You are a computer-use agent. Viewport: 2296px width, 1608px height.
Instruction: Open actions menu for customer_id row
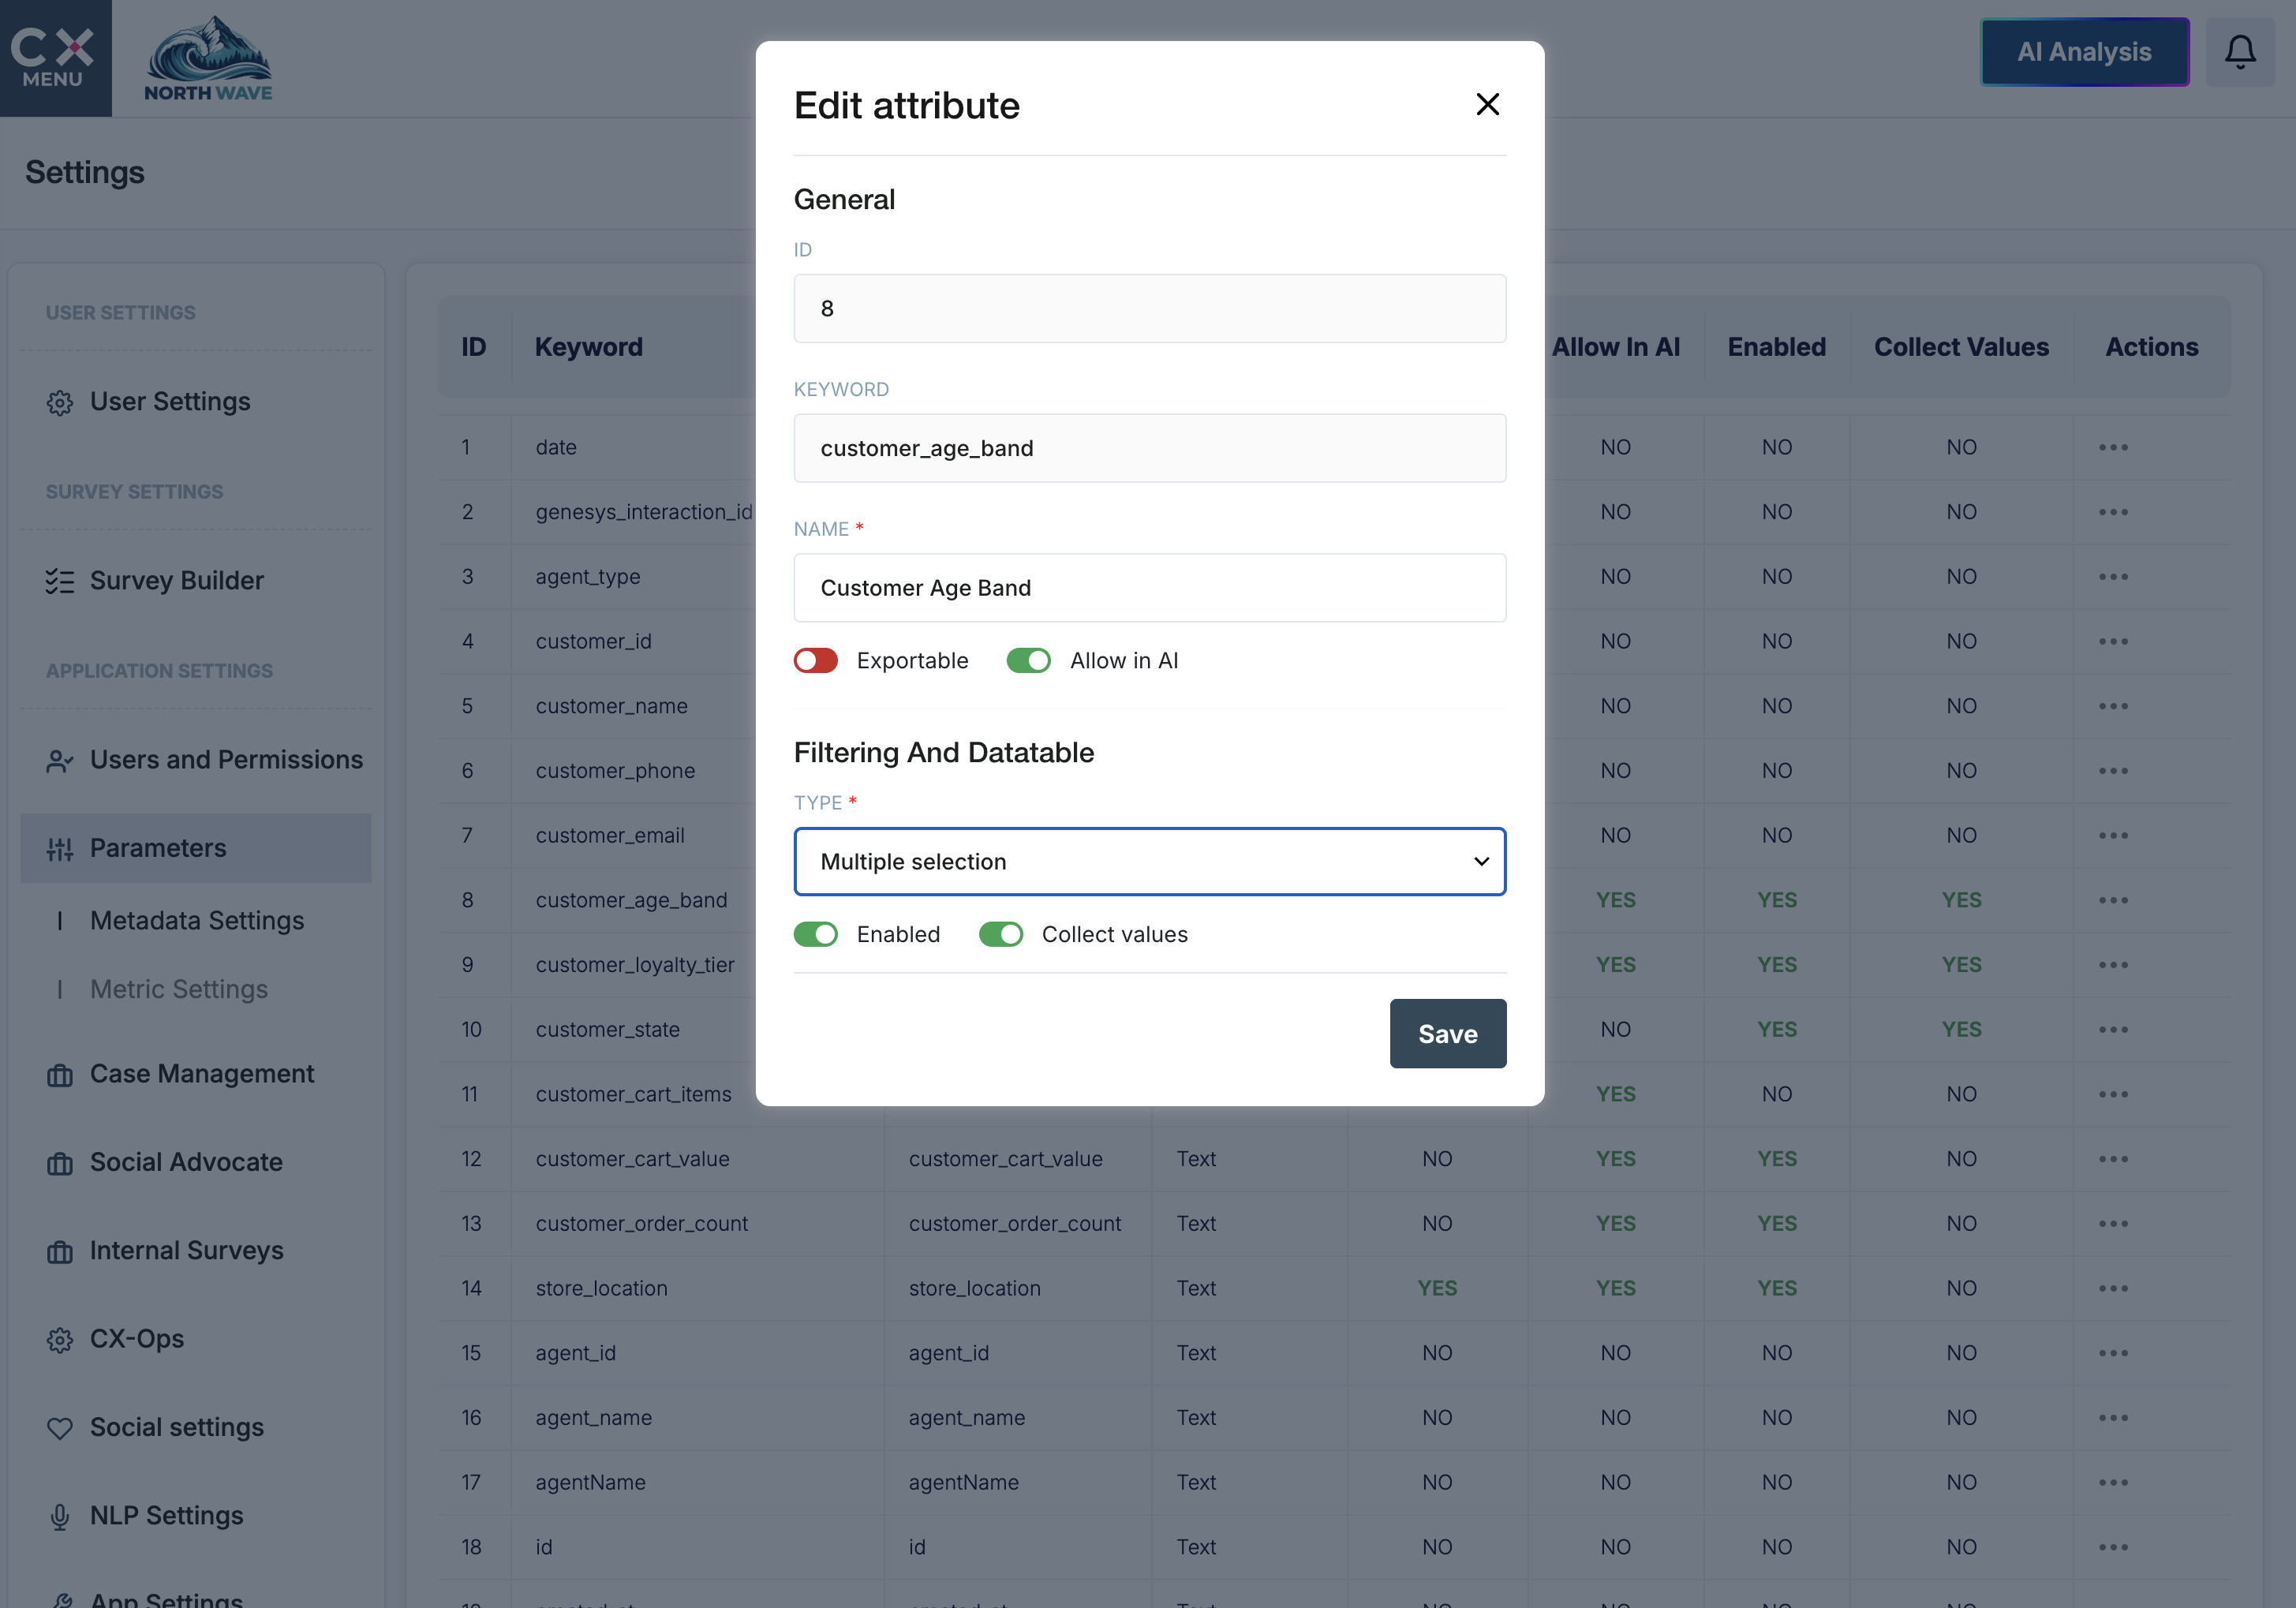tap(2113, 641)
